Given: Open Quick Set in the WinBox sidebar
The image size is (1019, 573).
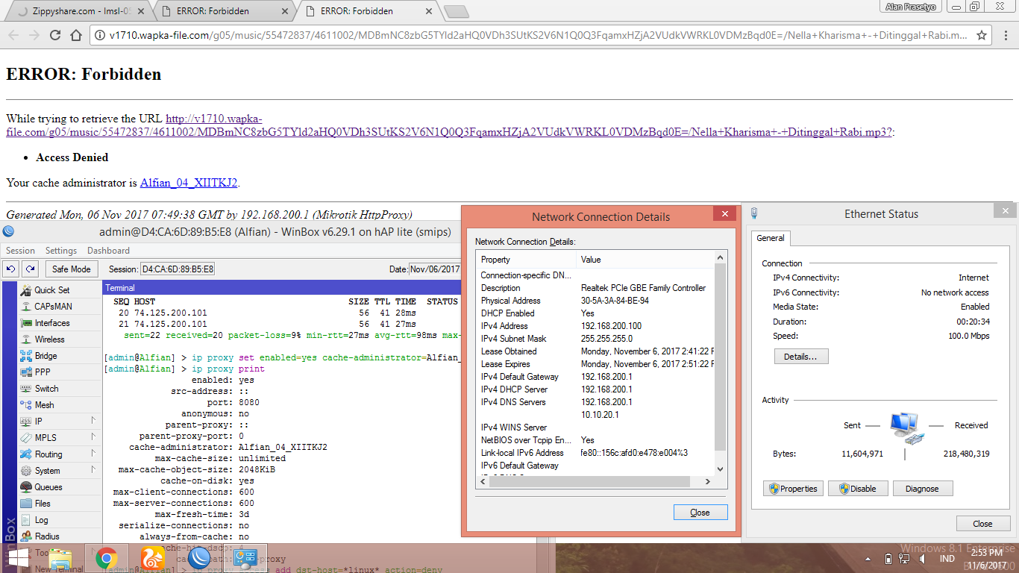Looking at the screenshot, I should (52, 290).
